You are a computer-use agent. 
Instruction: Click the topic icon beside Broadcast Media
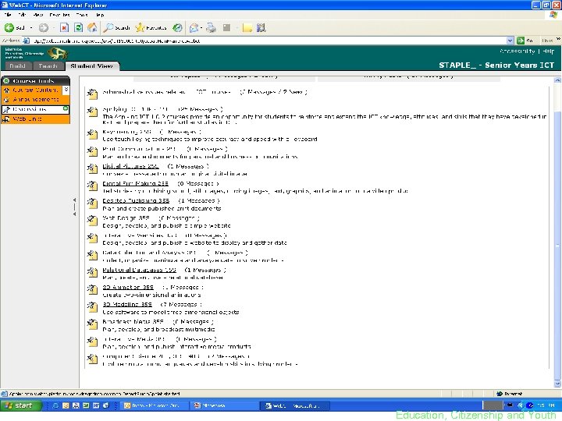click(92, 324)
